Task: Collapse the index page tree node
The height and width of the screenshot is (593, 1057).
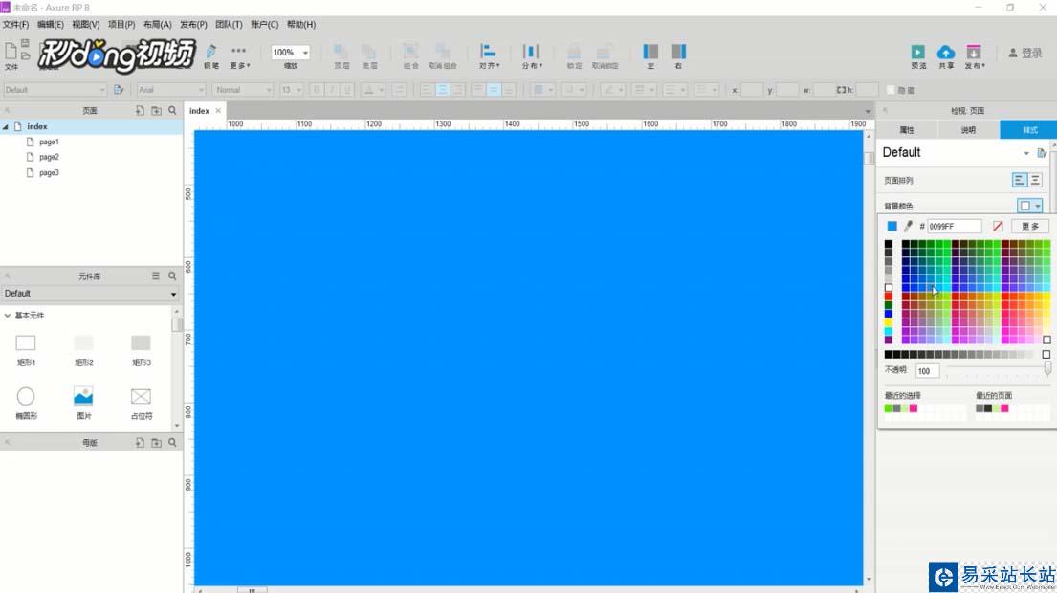Action: [x=6, y=126]
